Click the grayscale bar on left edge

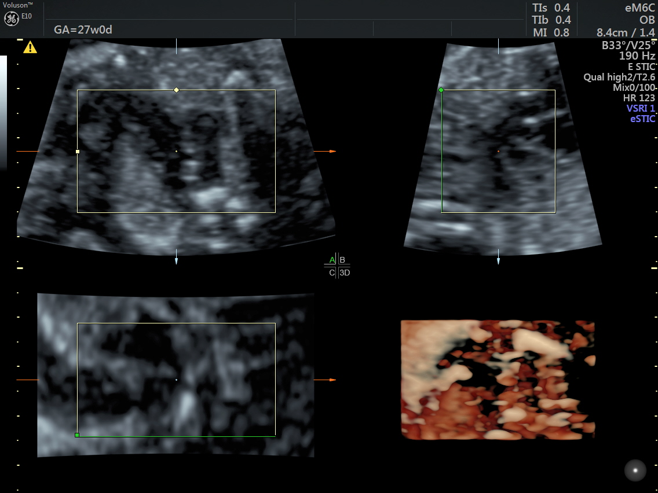tap(3, 113)
